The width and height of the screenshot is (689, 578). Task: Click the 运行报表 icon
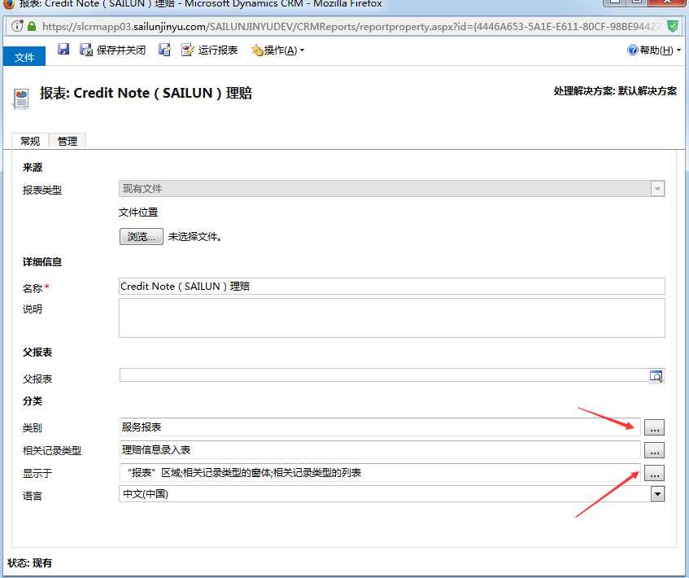(x=188, y=50)
